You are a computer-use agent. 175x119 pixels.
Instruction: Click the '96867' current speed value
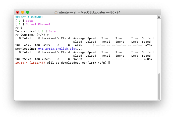click(148, 59)
